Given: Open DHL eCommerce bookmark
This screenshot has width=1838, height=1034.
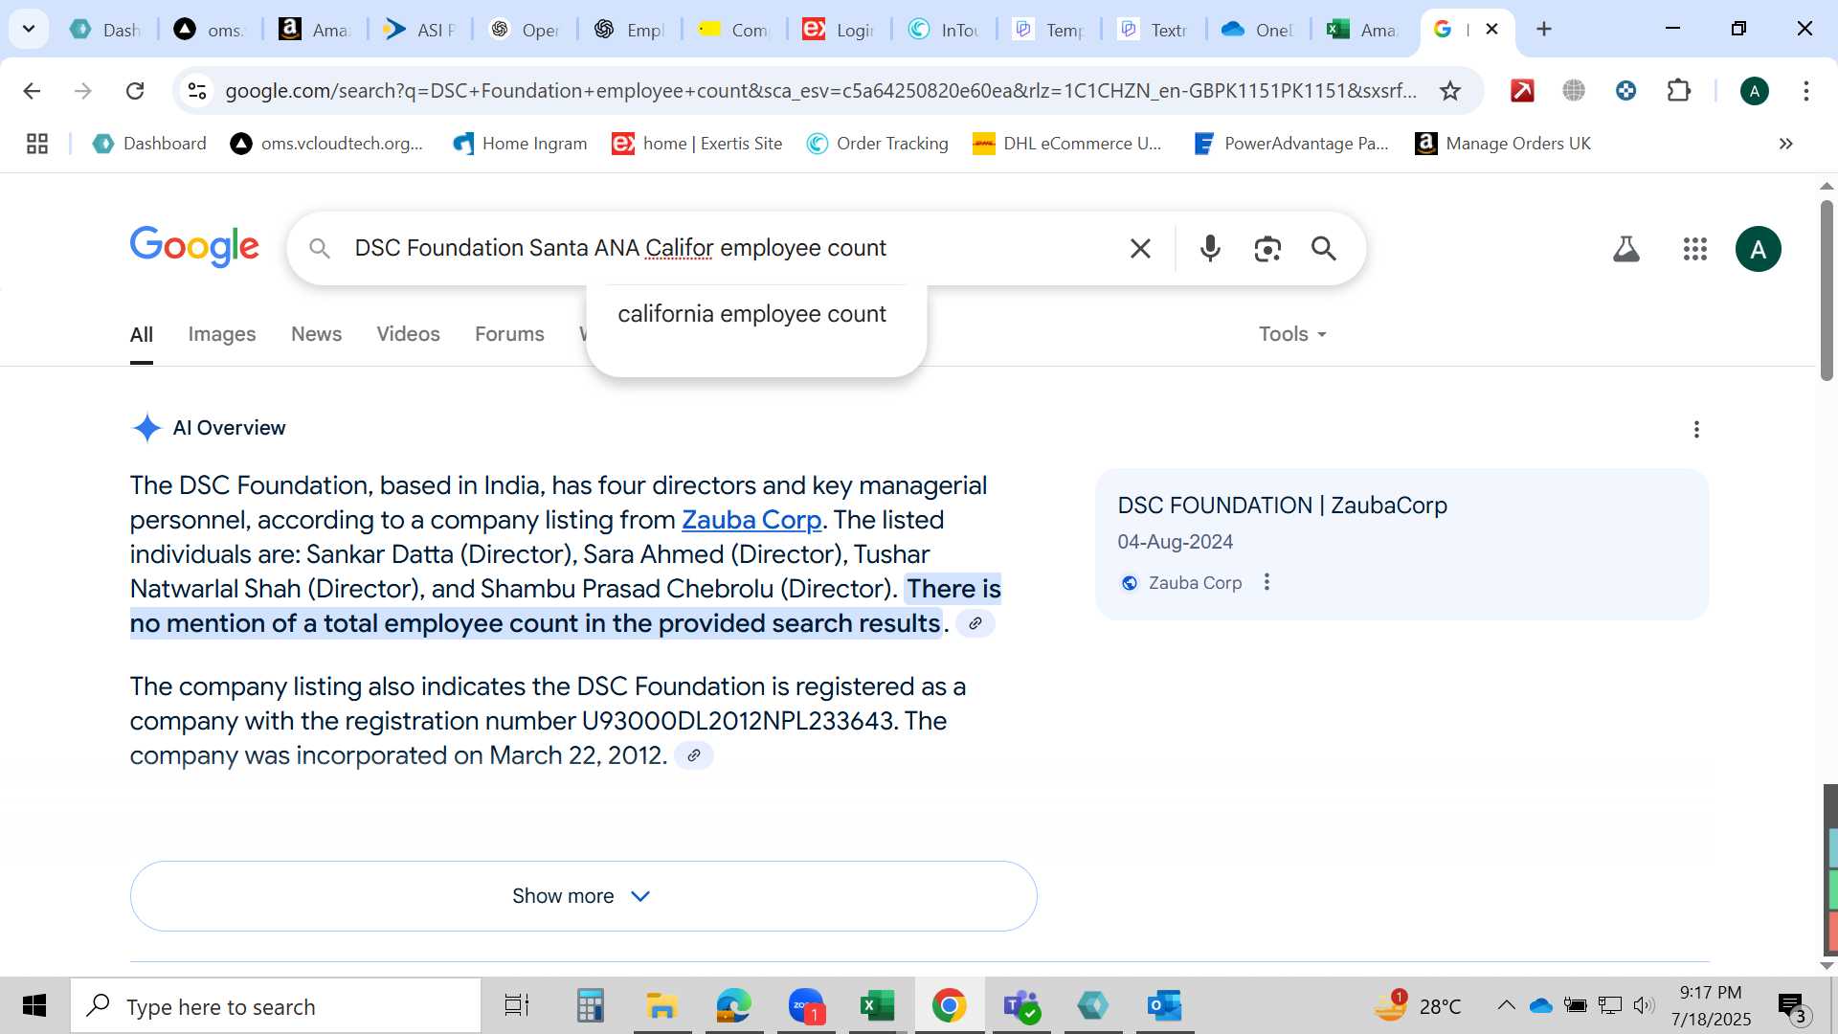Looking at the screenshot, I should (x=1067, y=144).
